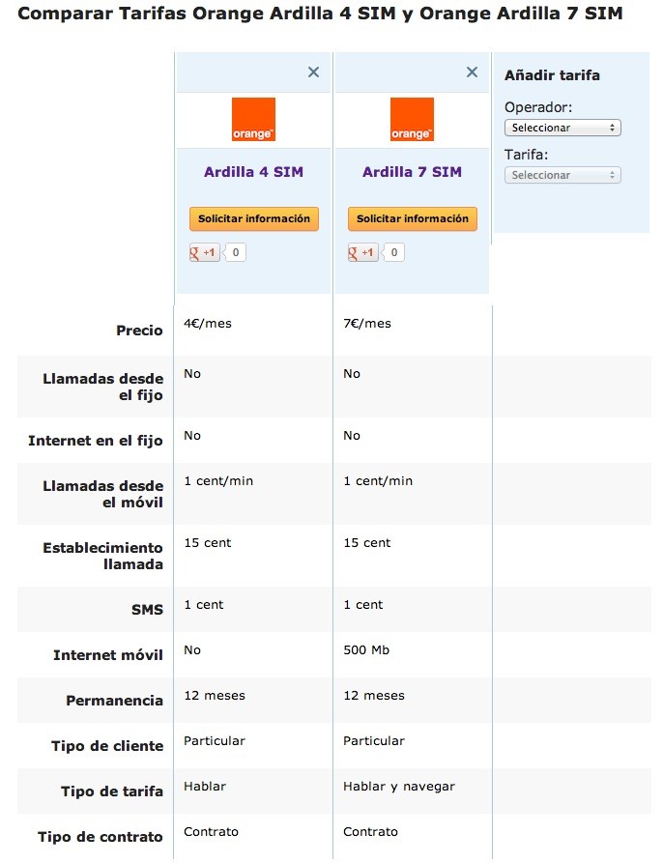Request information for Ardilla 4 SIM
Image resolution: width=663 pixels, height=863 pixels.
tap(254, 218)
